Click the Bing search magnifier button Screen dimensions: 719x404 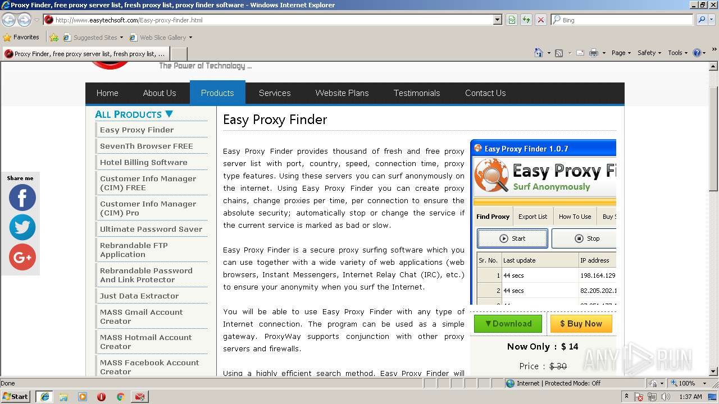coord(701,20)
